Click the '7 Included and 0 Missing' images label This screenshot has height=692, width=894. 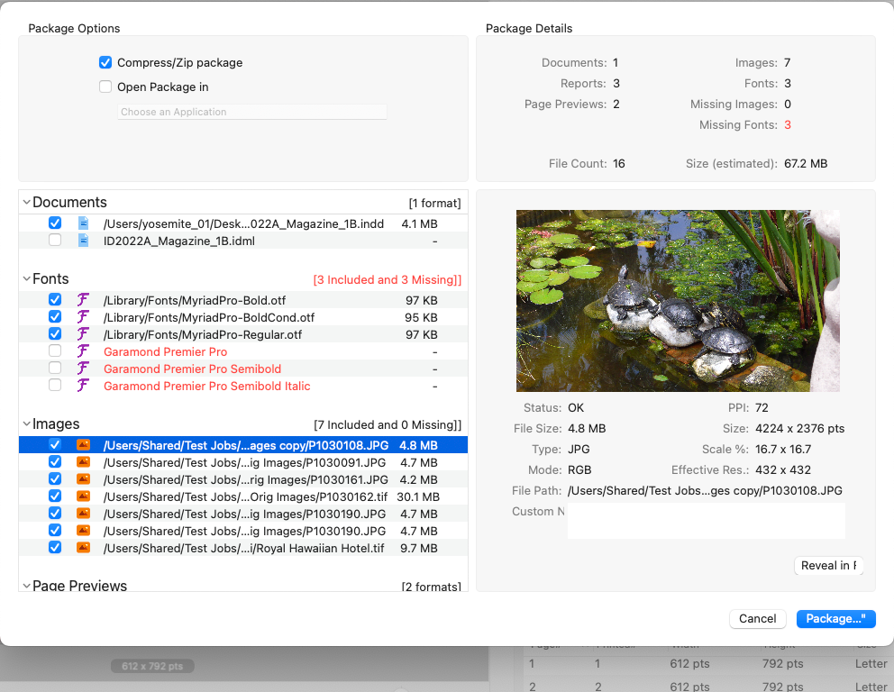click(388, 424)
